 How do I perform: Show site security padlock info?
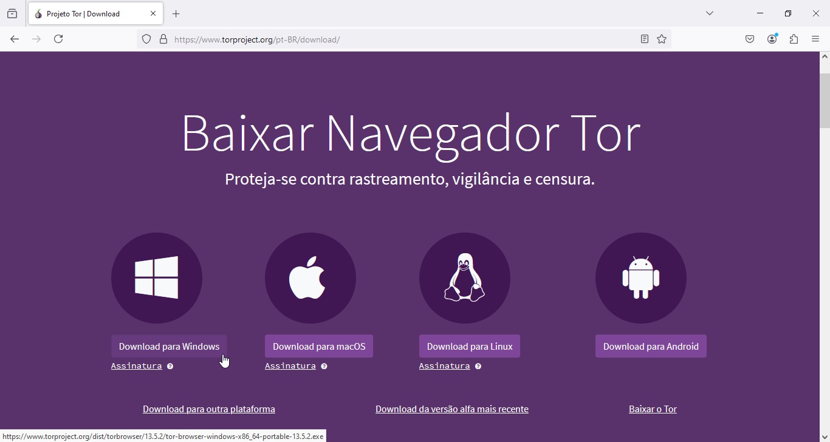coord(163,39)
